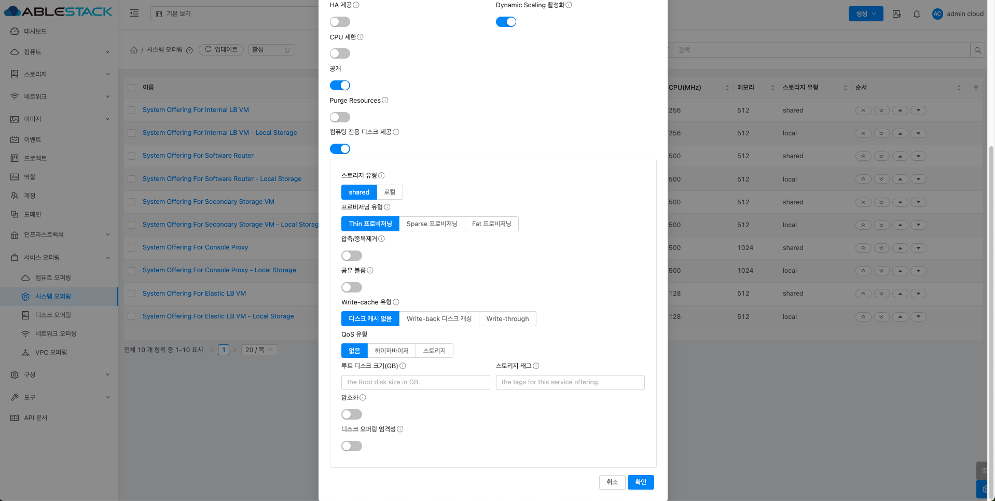Click the notification bell icon

917,14
